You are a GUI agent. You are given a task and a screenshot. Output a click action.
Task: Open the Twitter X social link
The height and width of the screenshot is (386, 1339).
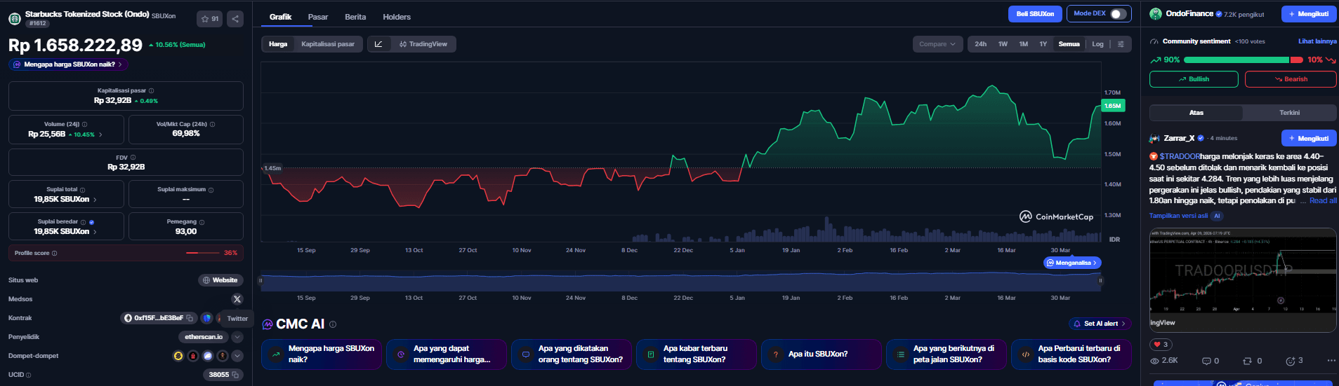[x=237, y=299]
